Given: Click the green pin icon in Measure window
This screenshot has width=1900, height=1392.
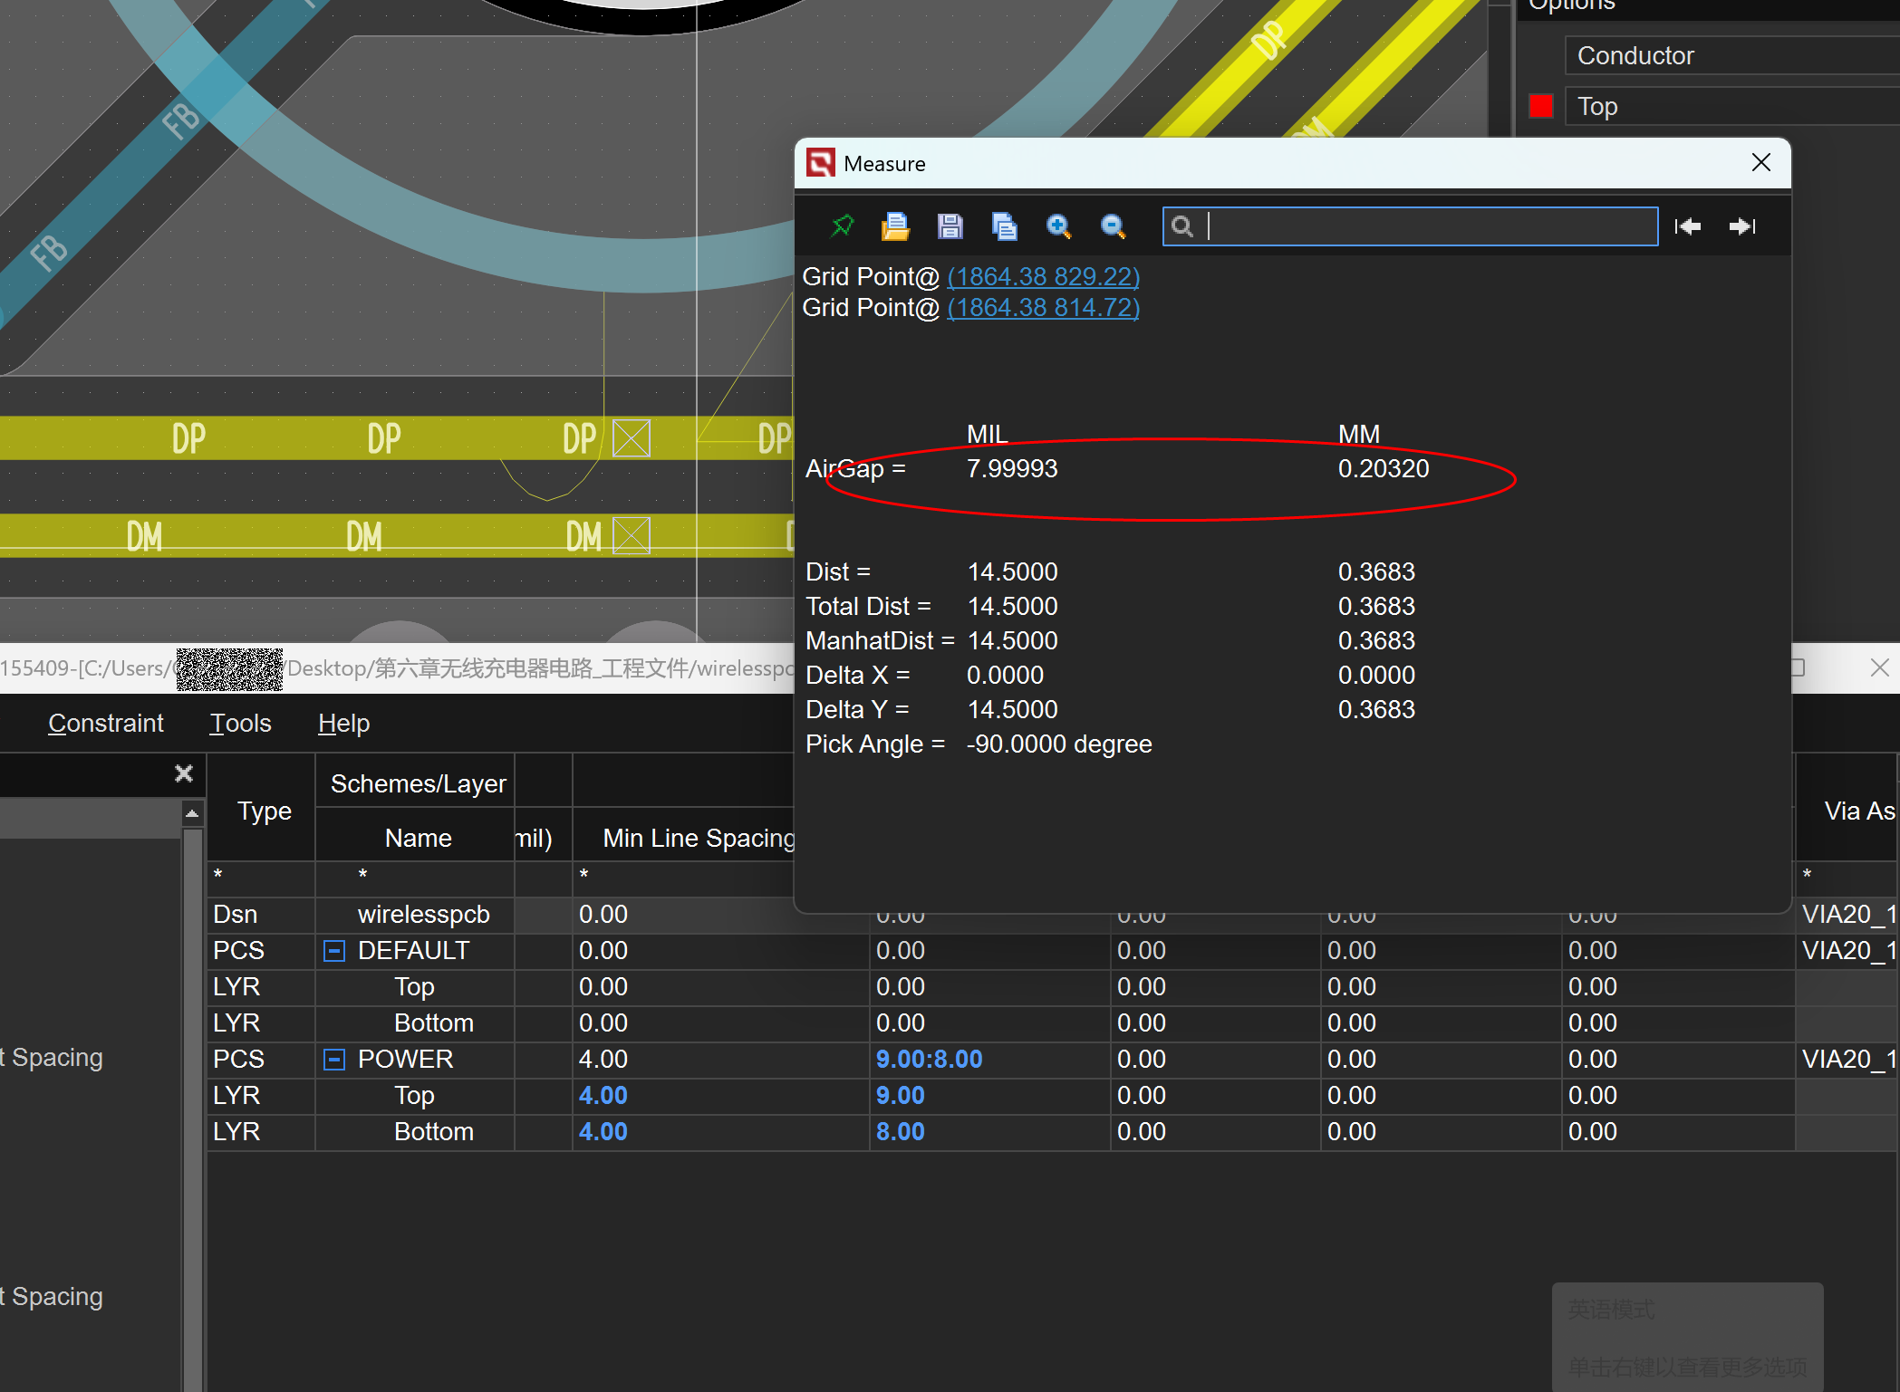Looking at the screenshot, I should coord(843,226).
